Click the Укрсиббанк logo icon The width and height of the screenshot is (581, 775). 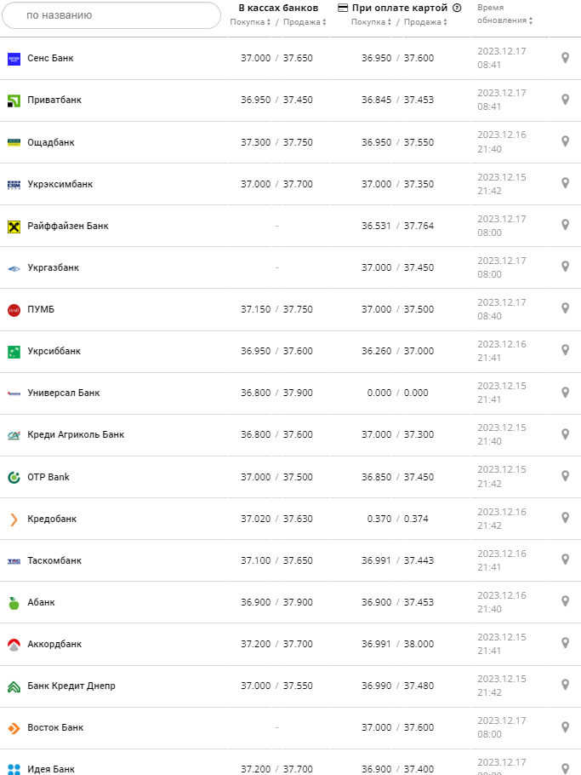click(x=14, y=351)
